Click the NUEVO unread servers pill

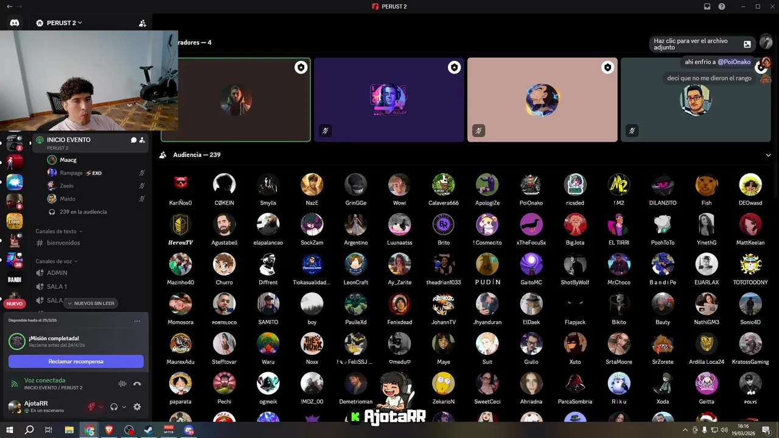(15, 304)
